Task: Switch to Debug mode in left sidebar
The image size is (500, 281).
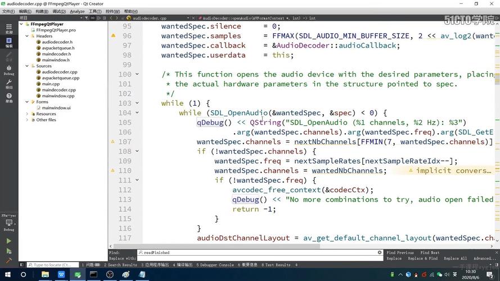Action: [8, 69]
